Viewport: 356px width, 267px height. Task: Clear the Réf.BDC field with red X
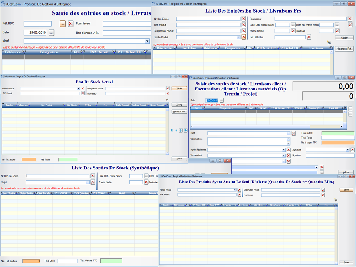(x=70, y=24)
